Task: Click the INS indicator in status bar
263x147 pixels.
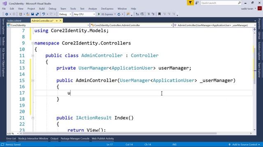Action: [x=174, y=145]
